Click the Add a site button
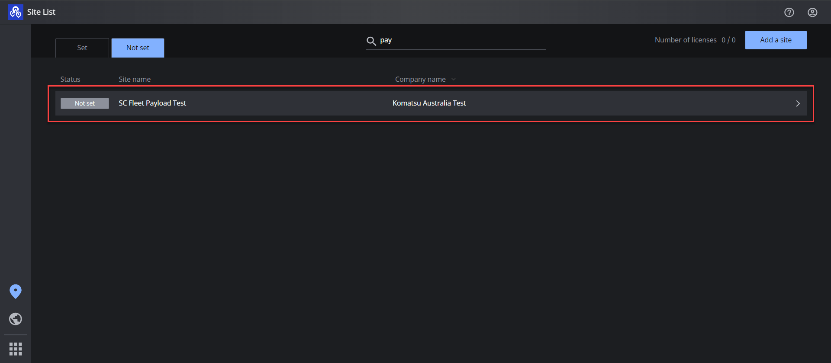The image size is (831, 363). tap(776, 40)
